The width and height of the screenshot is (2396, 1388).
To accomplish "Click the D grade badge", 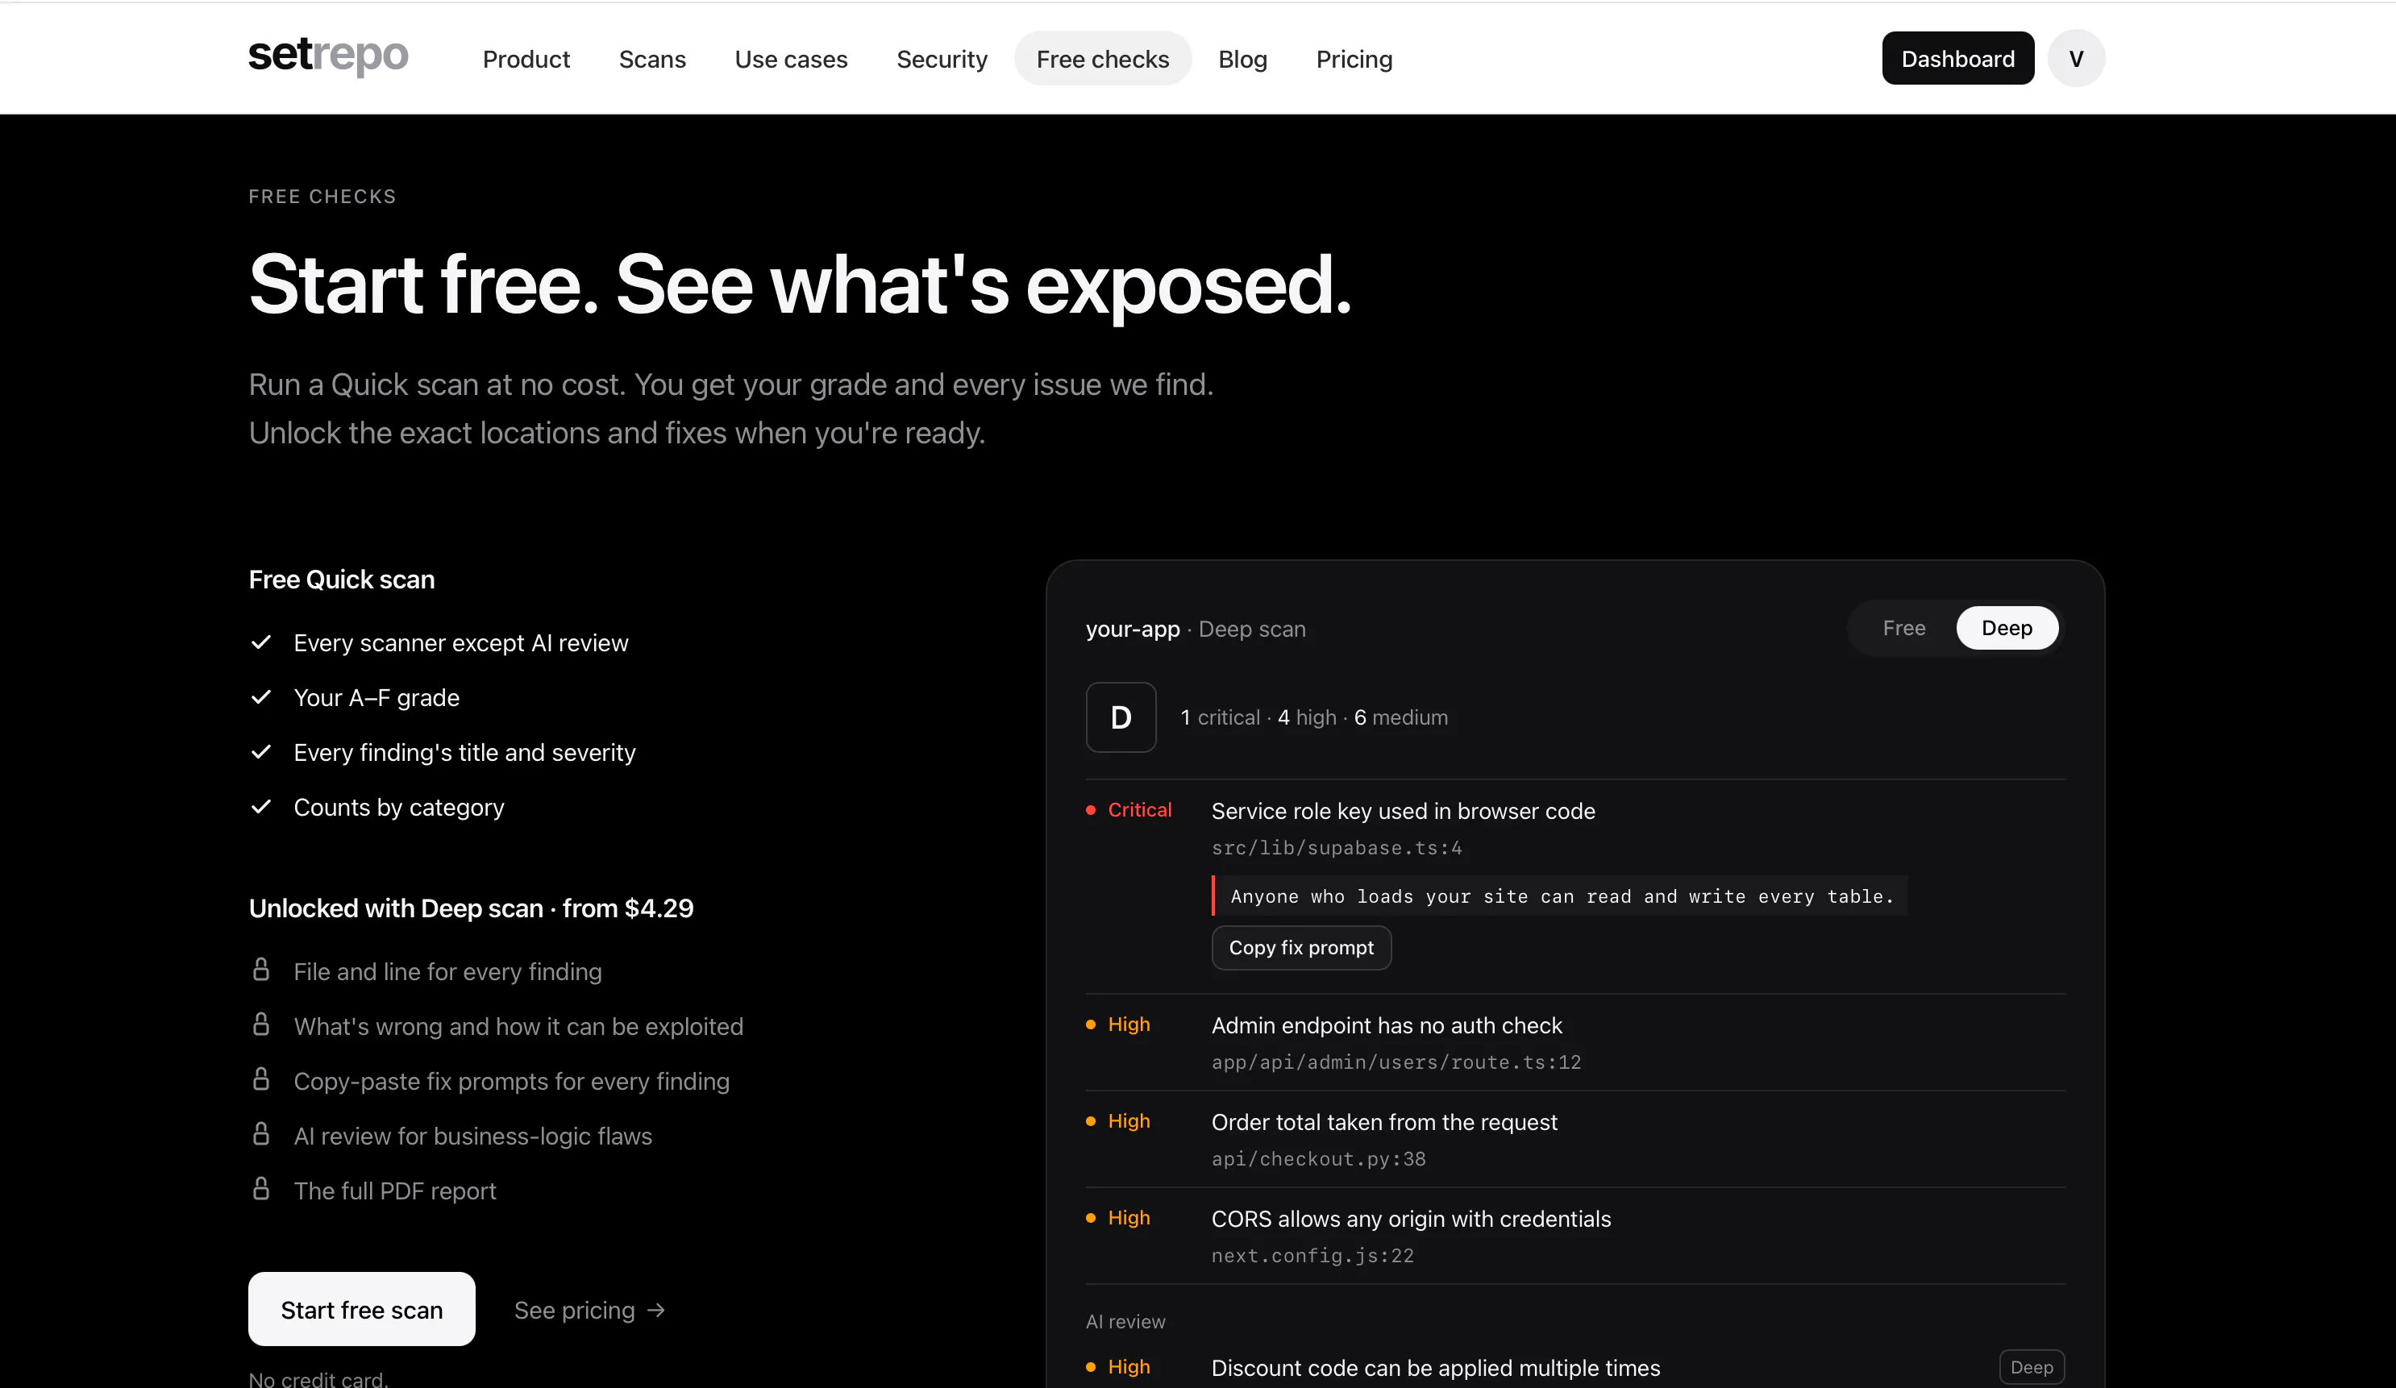I will coord(1121,717).
